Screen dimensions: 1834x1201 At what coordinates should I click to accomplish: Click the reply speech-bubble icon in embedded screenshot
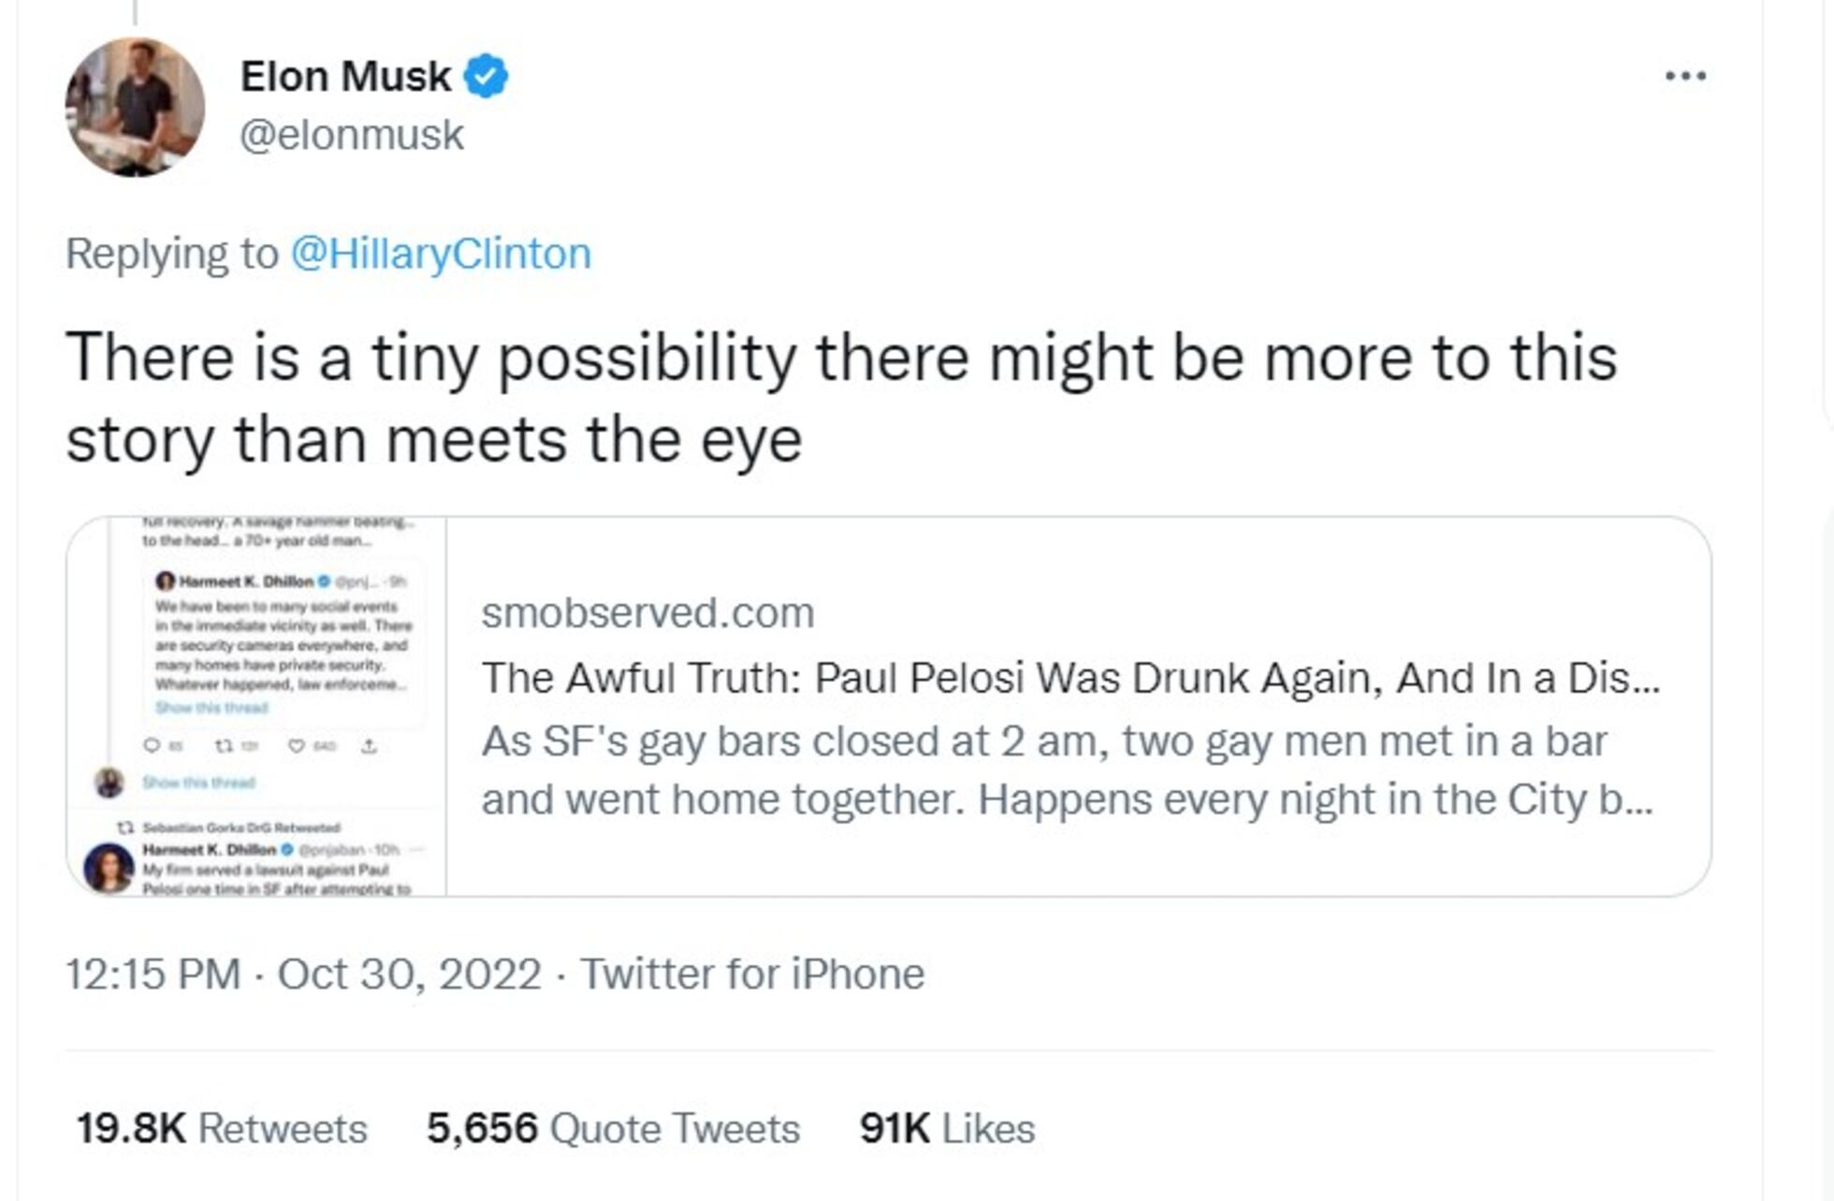[x=153, y=745]
